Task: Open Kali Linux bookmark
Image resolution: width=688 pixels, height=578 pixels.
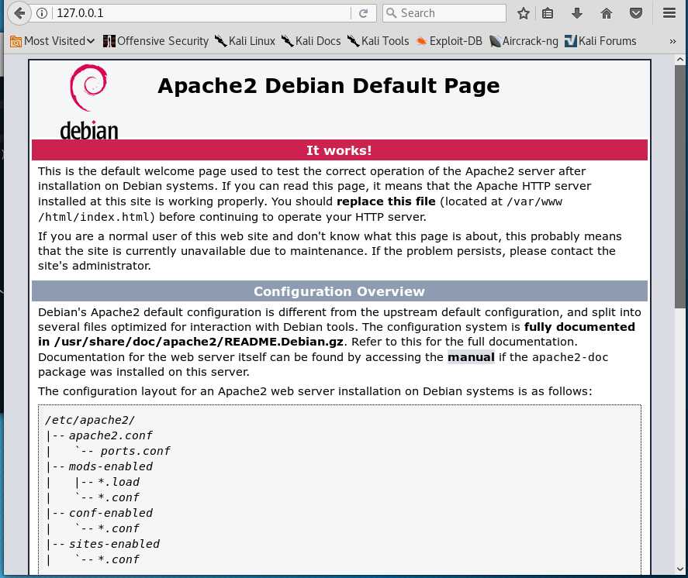Action: coord(245,41)
